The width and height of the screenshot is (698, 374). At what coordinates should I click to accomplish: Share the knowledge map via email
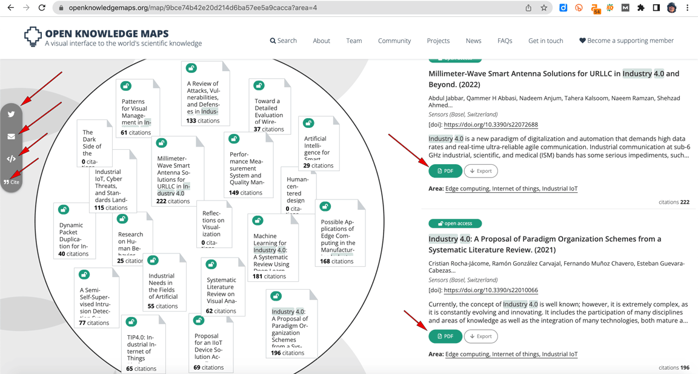click(x=11, y=136)
